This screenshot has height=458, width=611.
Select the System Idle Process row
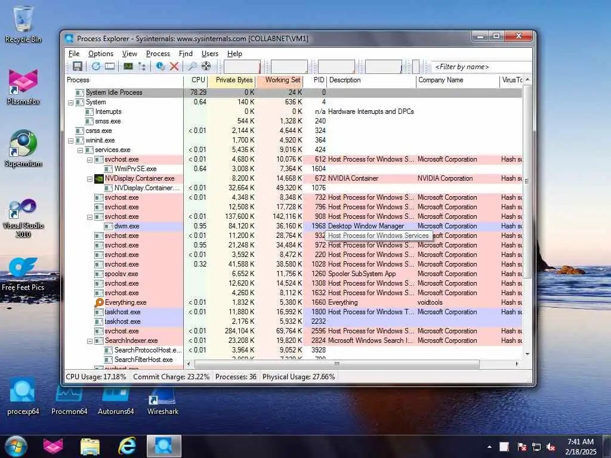(293, 92)
